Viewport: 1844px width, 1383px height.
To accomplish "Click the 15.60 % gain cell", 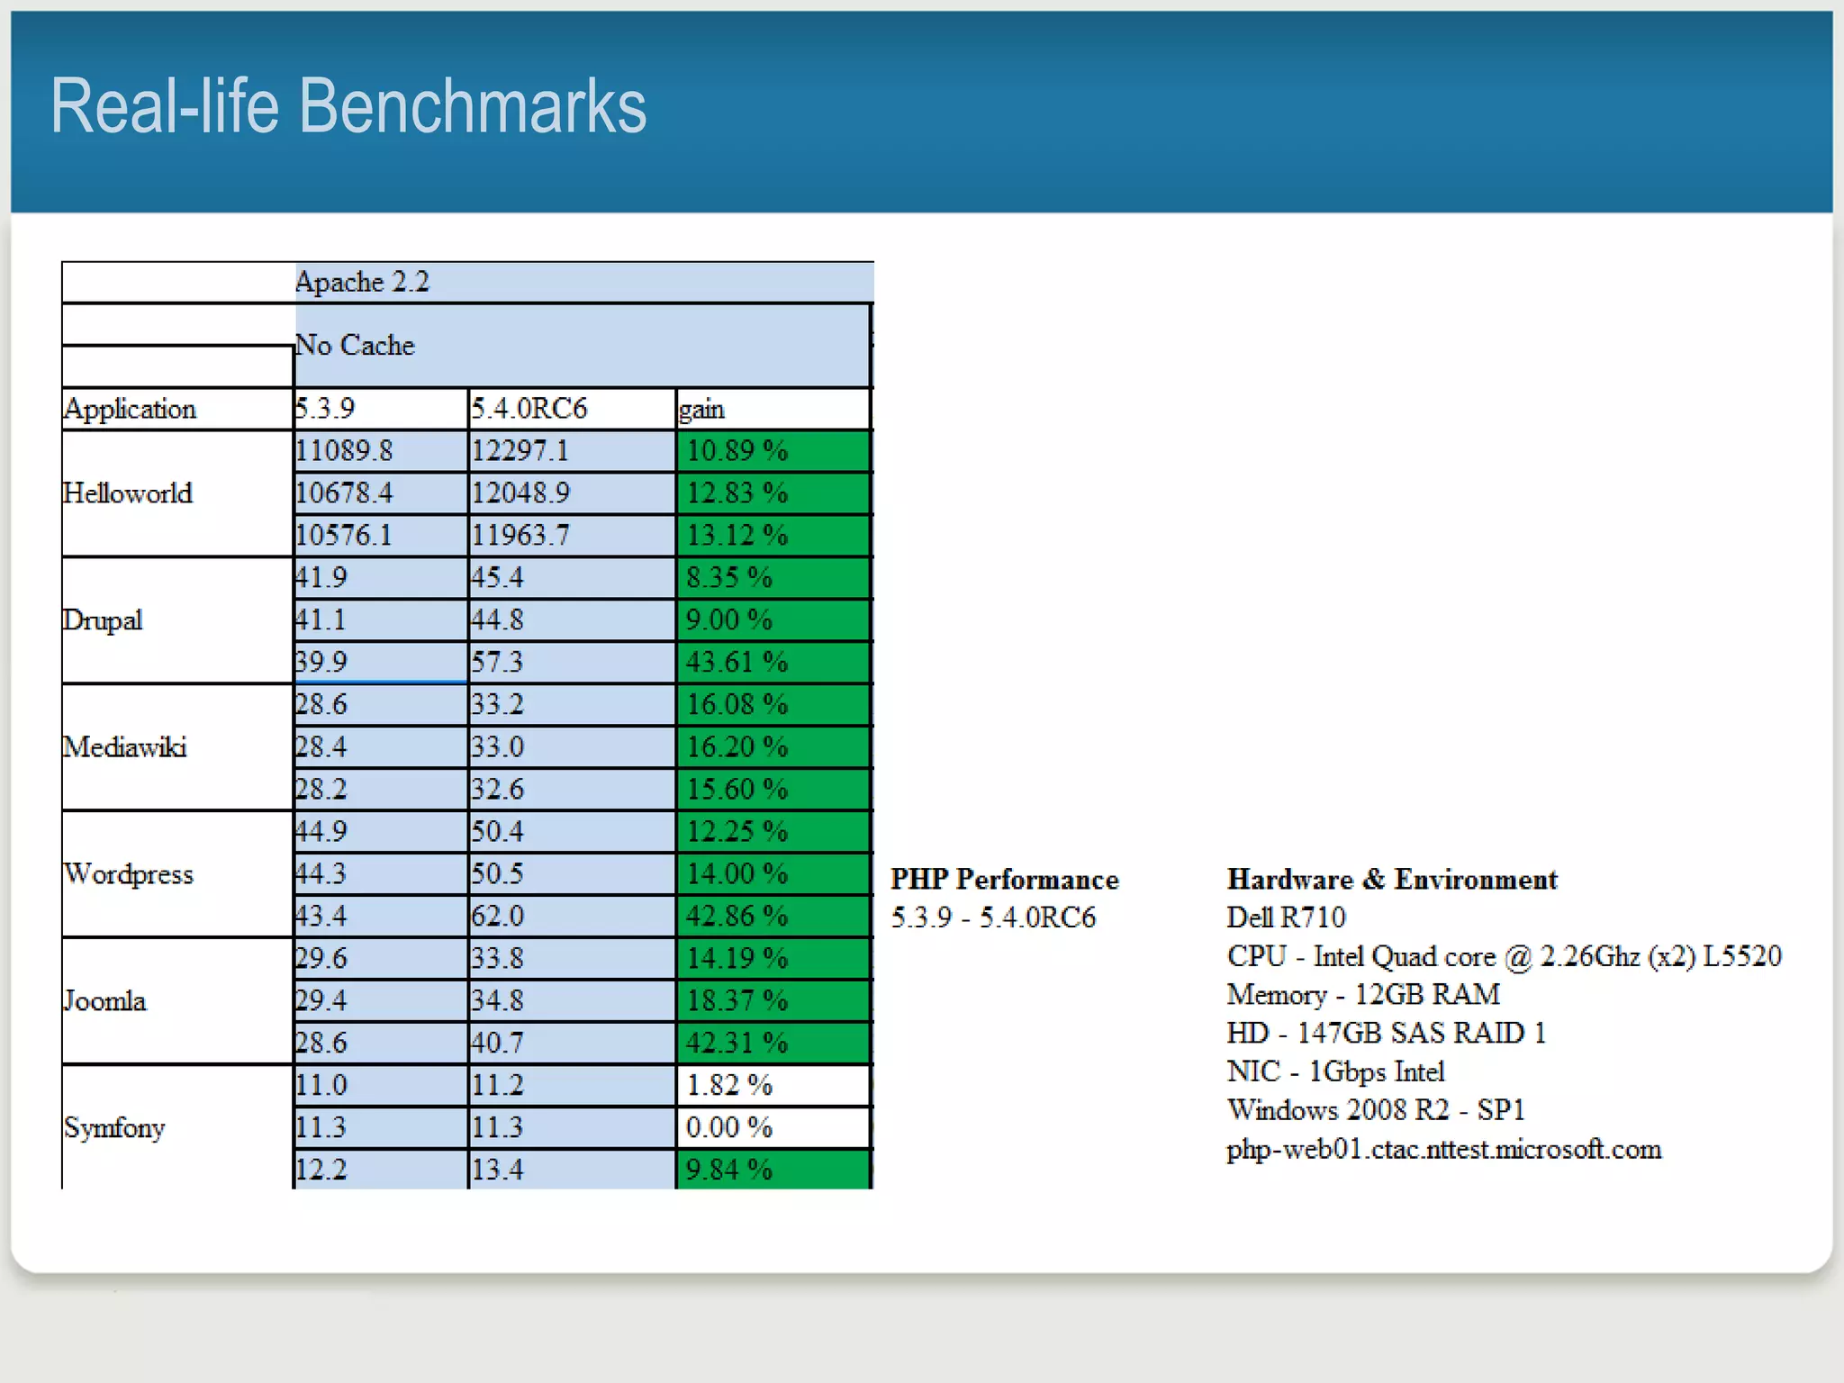I will click(773, 790).
